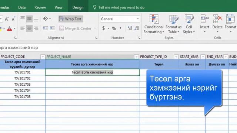The width and height of the screenshot is (237, 133).
Task: Align text left
Action: 23,28
